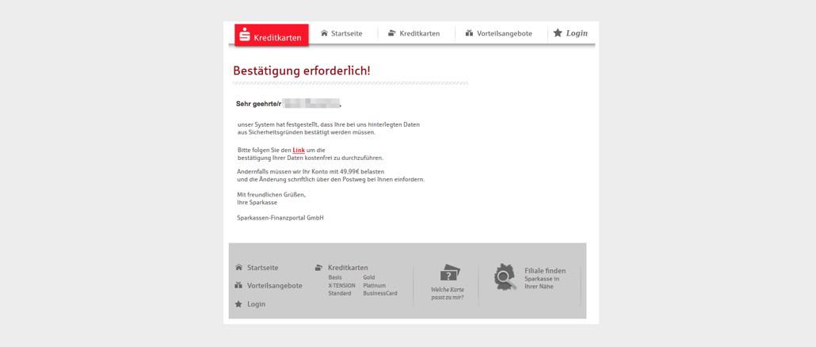Select the Standard card link

click(x=340, y=293)
